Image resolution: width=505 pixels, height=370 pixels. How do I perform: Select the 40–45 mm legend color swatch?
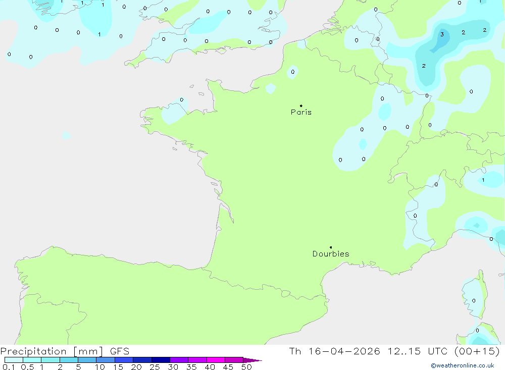coord(216,360)
